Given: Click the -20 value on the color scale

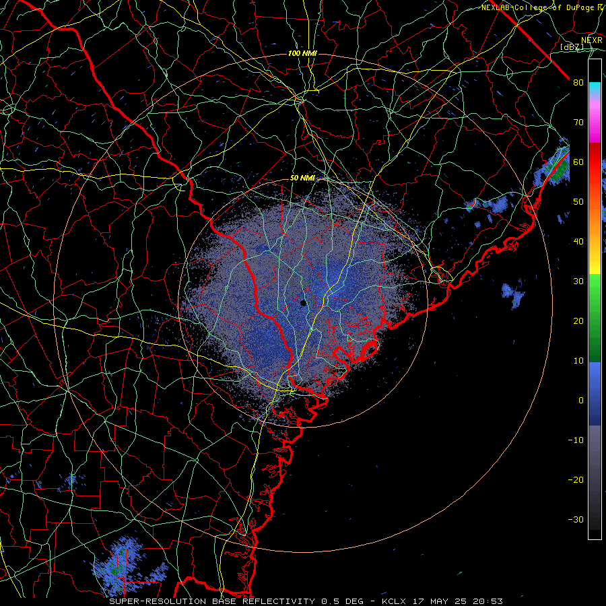Looking at the screenshot, I should [576, 479].
